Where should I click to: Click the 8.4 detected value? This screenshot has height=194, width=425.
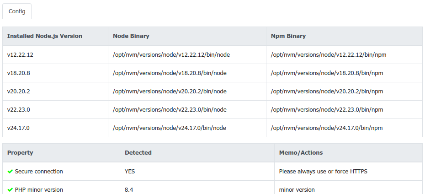click(x=129, y=190)
